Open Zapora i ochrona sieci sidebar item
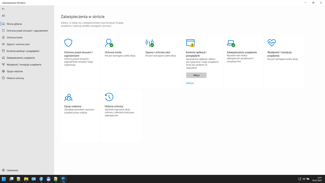 tap(27, 44)
